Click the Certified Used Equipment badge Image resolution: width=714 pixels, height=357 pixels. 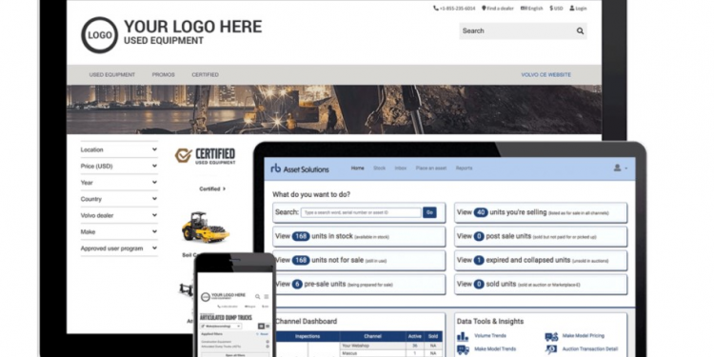pos(206,156)
